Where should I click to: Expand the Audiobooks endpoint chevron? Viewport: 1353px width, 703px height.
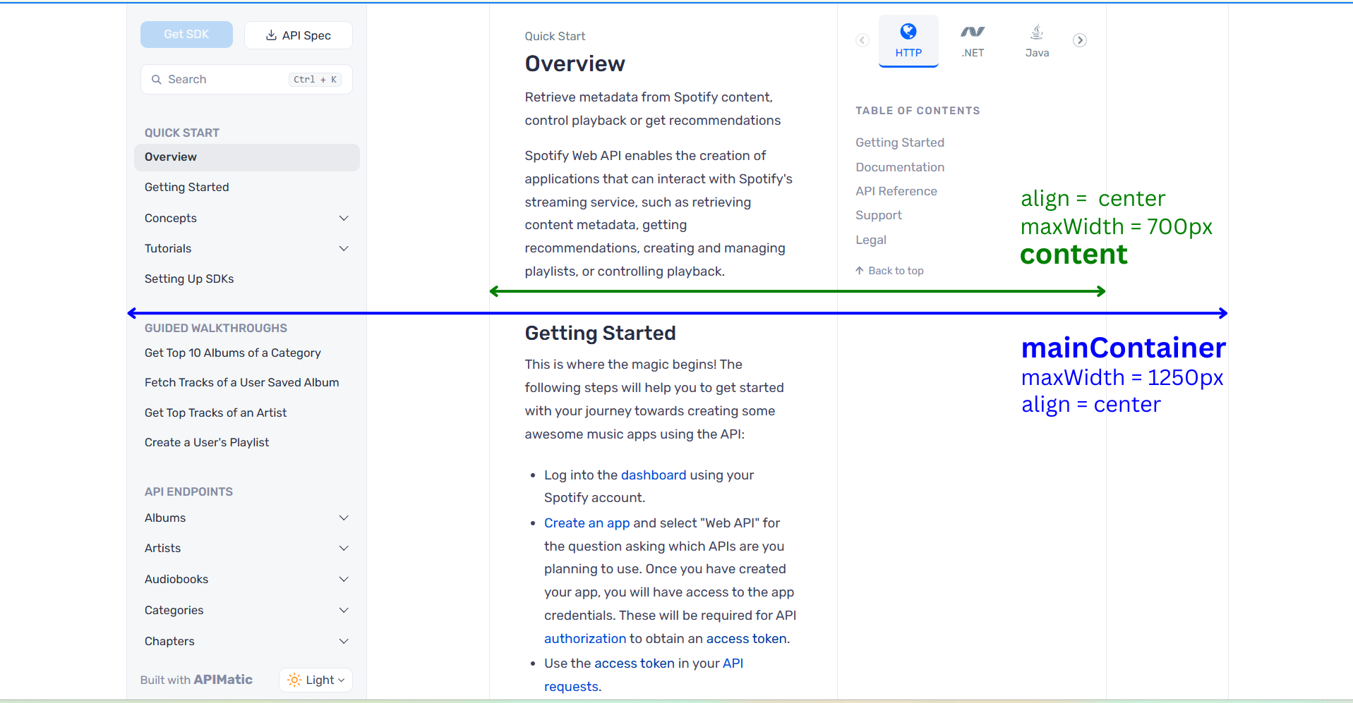[344, 580]
